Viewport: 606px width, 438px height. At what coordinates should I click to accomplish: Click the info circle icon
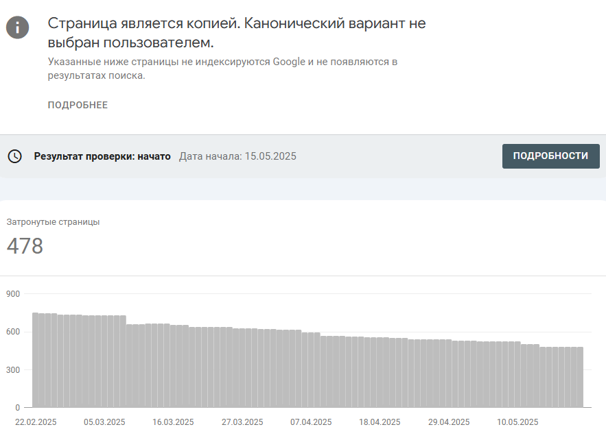[x=17, y=27]
